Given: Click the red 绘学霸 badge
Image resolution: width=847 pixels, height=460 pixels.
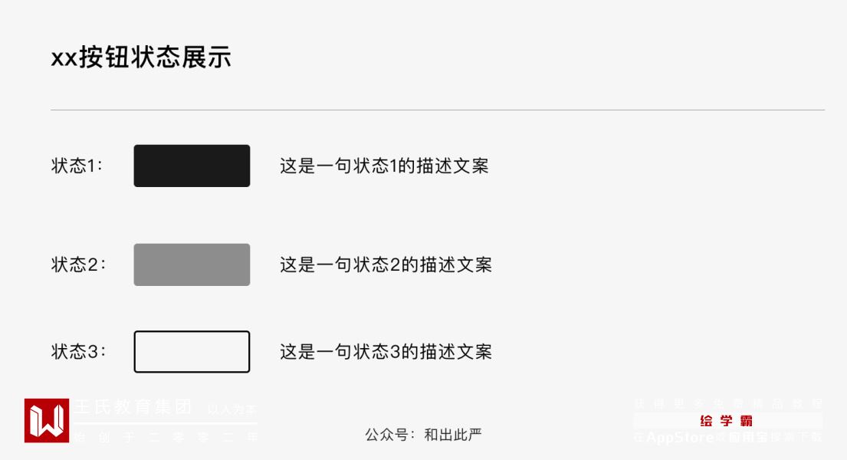Looking at the screenshot, I should click(x=727, y=421).
